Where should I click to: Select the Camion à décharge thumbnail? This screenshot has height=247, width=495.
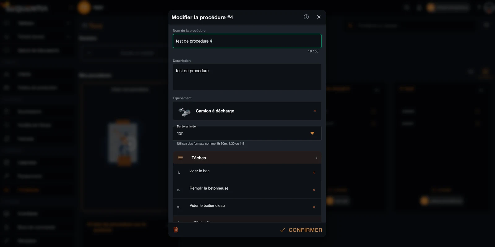185,112
